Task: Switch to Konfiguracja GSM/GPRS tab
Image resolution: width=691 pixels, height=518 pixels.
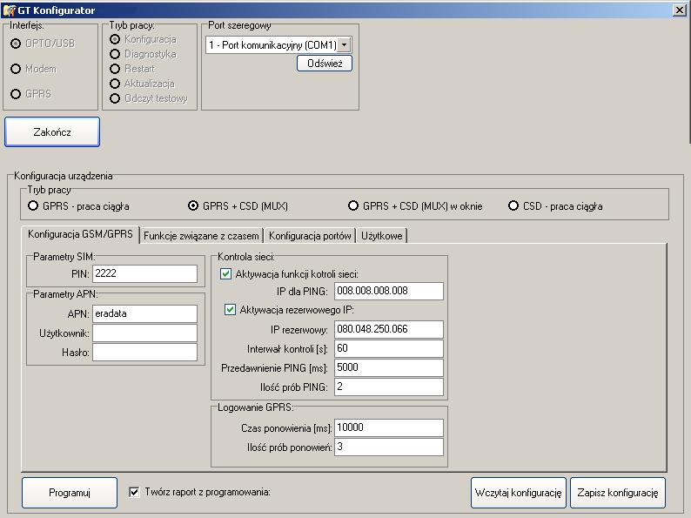Action: pos(80,234)
